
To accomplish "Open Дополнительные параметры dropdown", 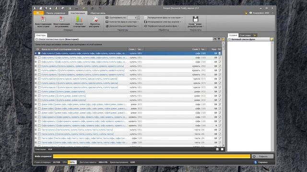I will 122,26.
